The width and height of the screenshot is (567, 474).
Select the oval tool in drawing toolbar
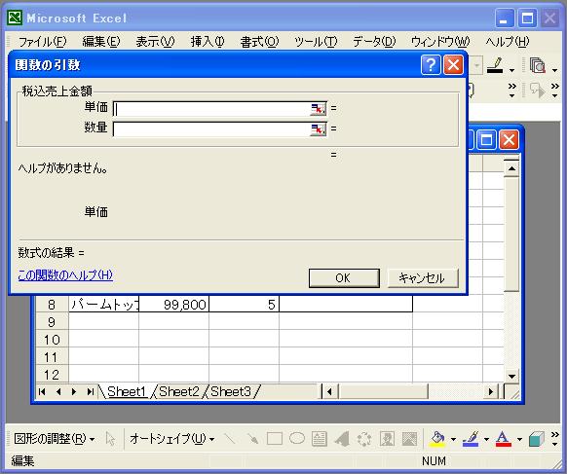tap(297, 439)
